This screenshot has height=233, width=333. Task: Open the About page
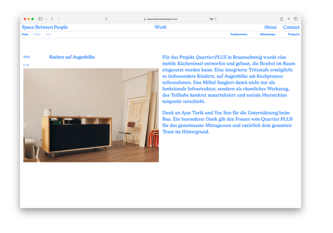pos(270,27)
